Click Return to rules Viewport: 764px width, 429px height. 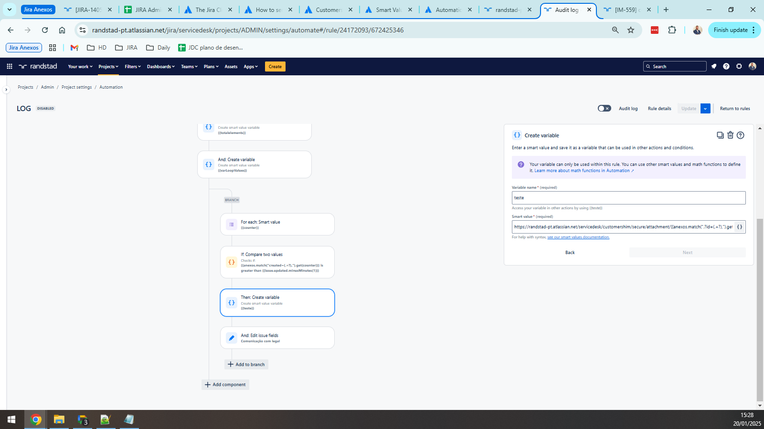[x=735, y=109]
